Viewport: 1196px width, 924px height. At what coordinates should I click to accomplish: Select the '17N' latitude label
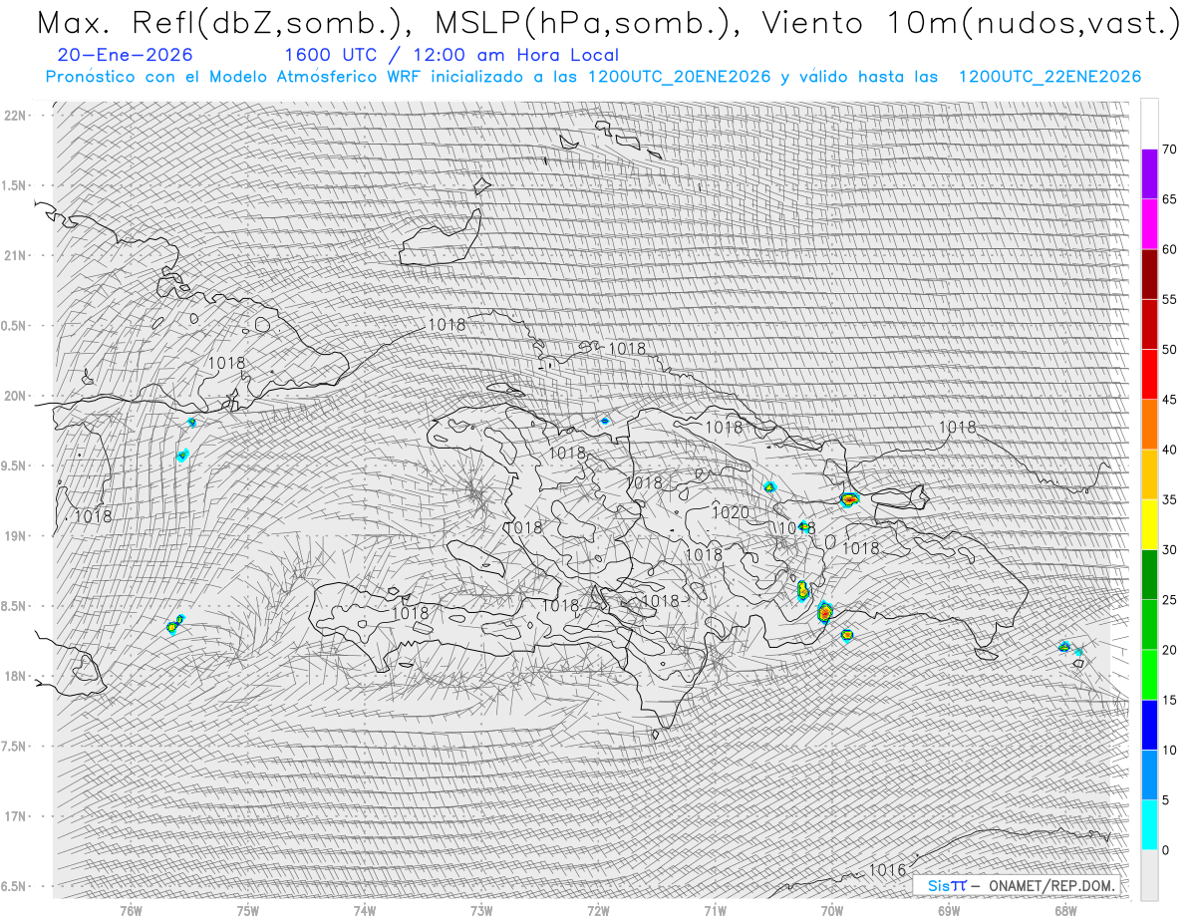17,816
